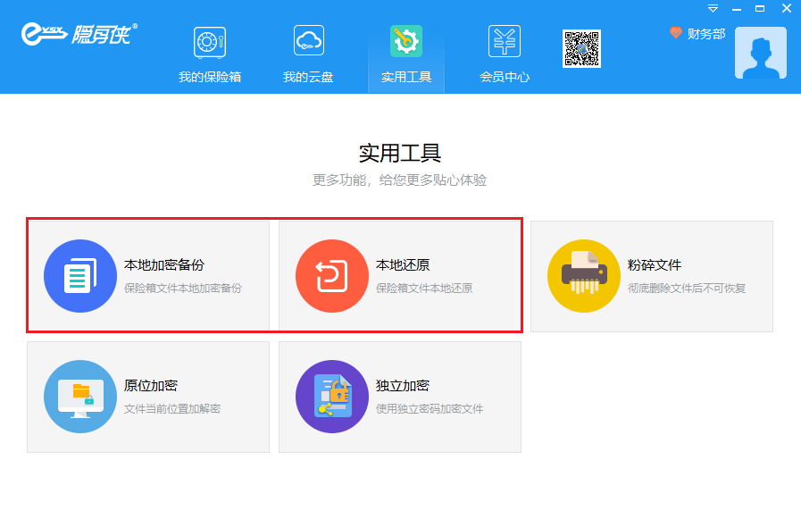
Task: Switch to the 我的云盘 tab
Action: tap(308, 77)
